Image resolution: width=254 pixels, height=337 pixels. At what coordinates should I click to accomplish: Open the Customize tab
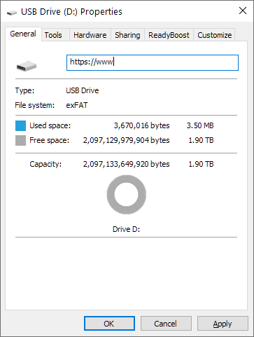[215, 35]
